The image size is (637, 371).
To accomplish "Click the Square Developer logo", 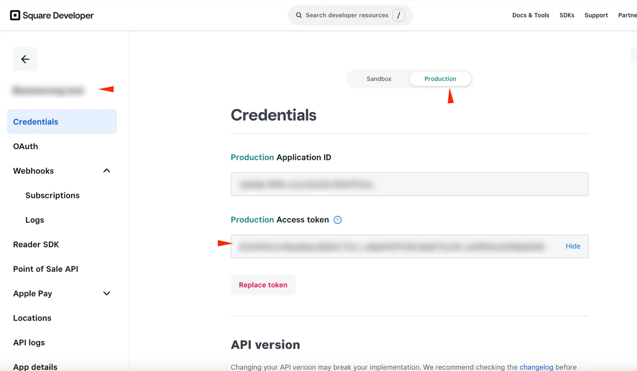I will pyautogui.click(x=52, y=15).
